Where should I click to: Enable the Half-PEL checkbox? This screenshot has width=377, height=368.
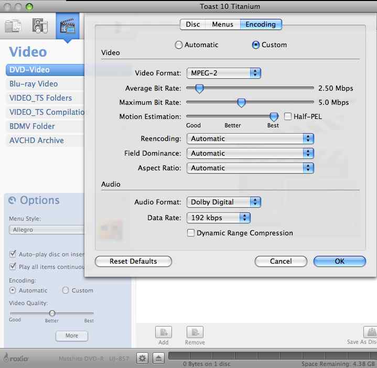[287, 116]
